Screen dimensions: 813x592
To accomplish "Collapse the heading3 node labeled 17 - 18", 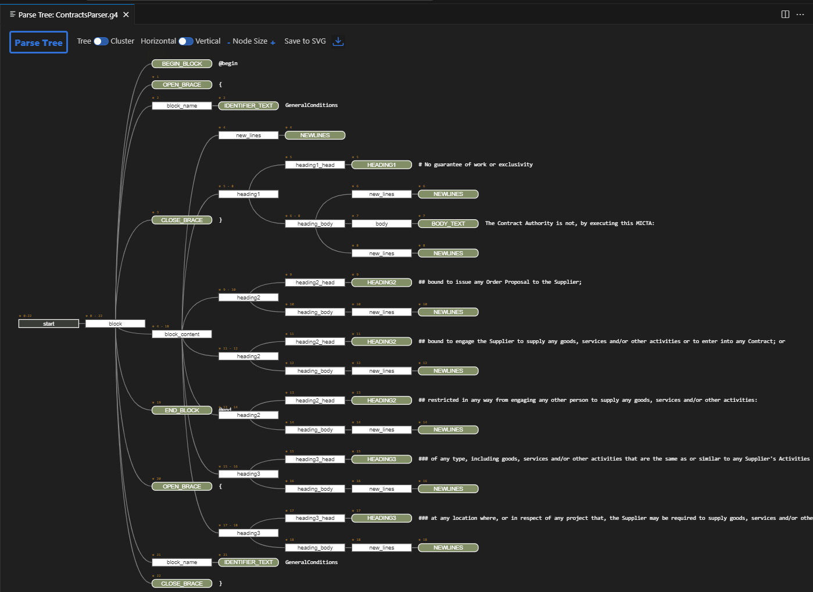I will (x=249, y=533).
